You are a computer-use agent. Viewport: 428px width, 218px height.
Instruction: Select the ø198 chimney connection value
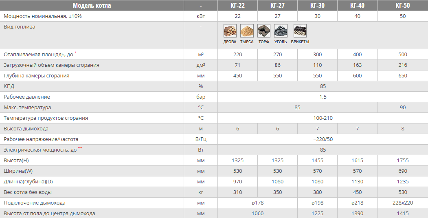pos(317,203)
